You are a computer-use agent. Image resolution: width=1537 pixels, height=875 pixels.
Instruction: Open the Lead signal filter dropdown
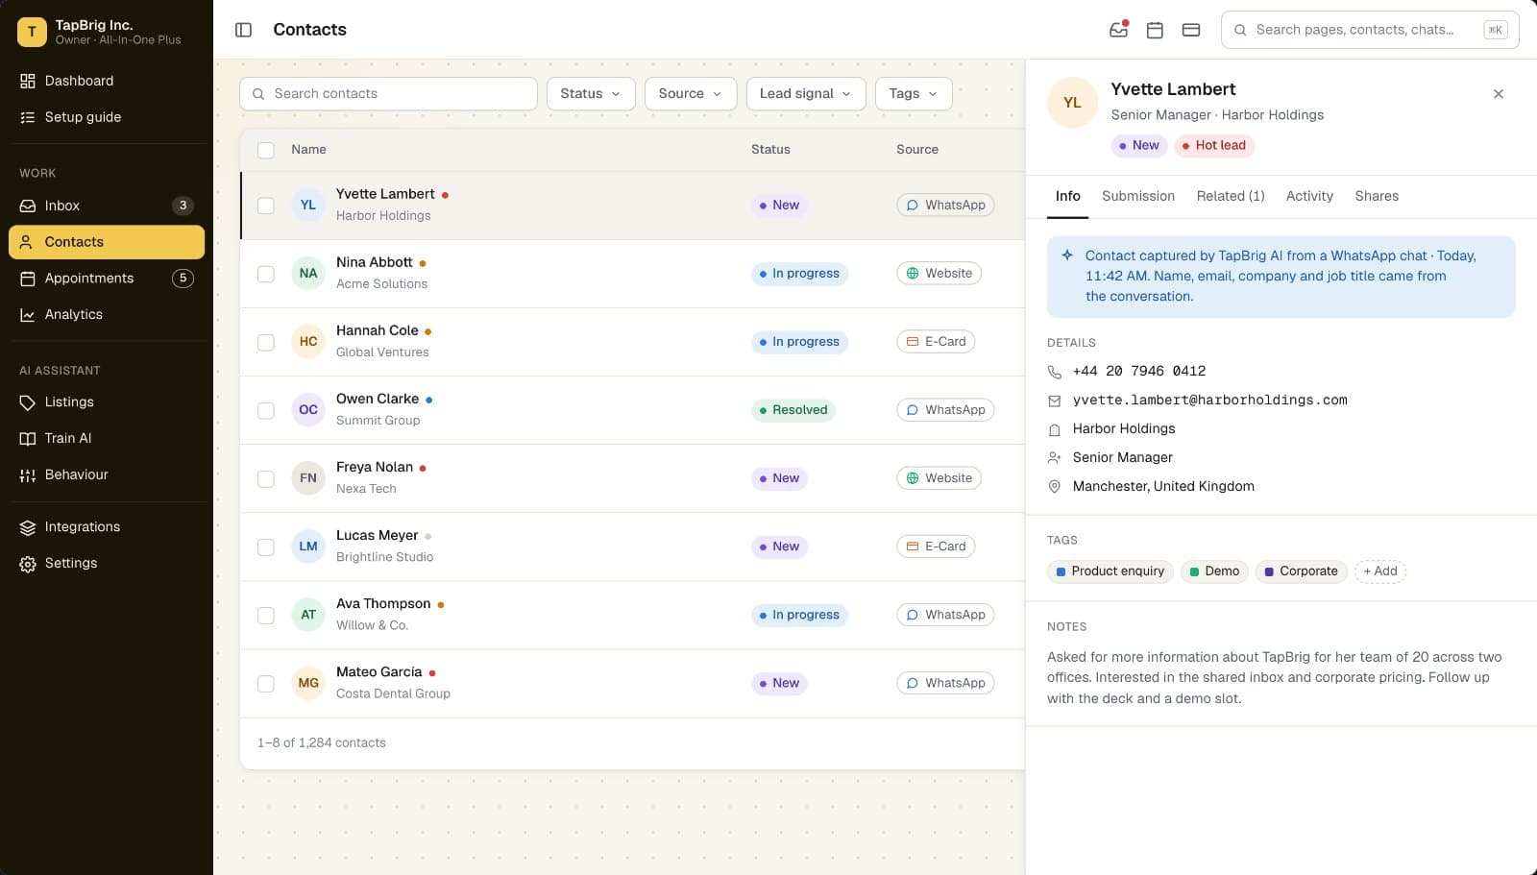[806, 94]
